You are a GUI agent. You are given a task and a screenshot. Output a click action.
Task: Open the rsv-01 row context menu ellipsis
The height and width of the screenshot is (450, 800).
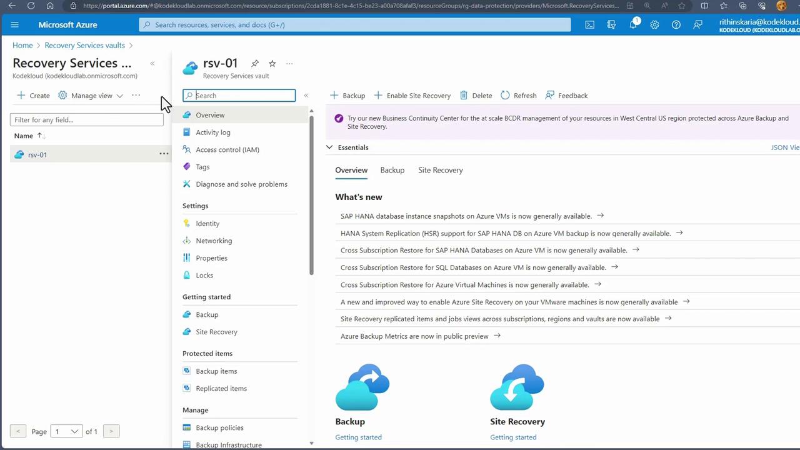164,154
